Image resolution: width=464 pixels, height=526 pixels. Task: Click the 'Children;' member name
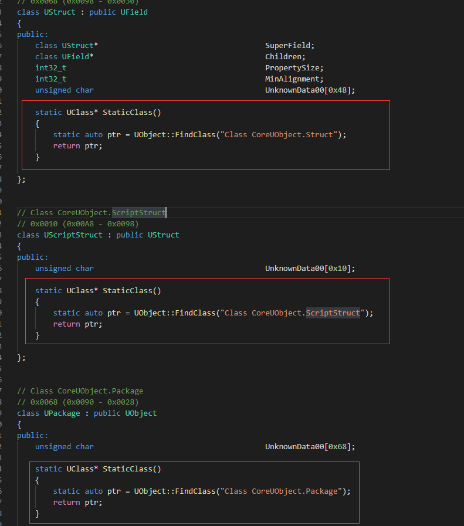285,57
